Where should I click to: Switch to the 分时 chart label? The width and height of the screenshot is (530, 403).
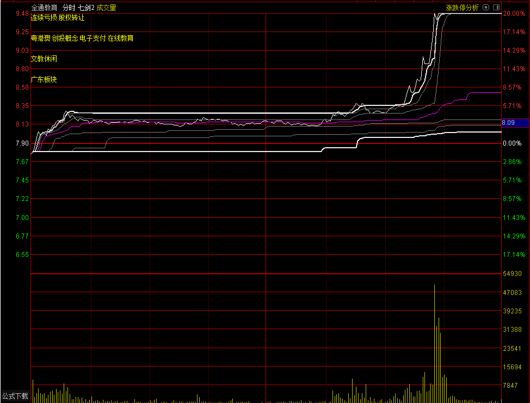point(69,8)
